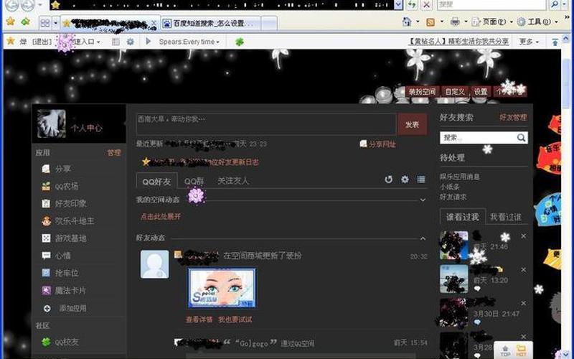Click 好友管理 link
The image size is (574, 359).
513,118
